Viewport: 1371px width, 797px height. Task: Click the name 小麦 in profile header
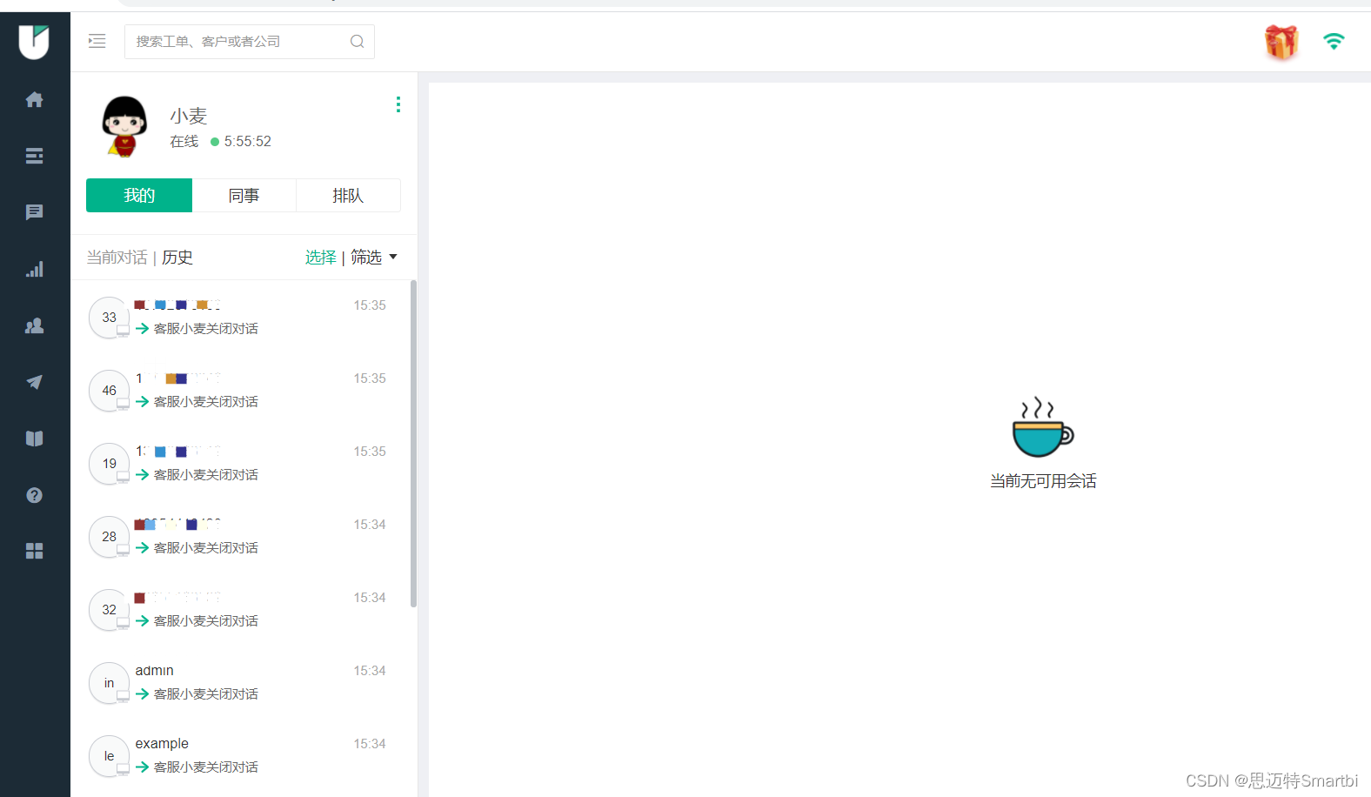pos(189,116)
